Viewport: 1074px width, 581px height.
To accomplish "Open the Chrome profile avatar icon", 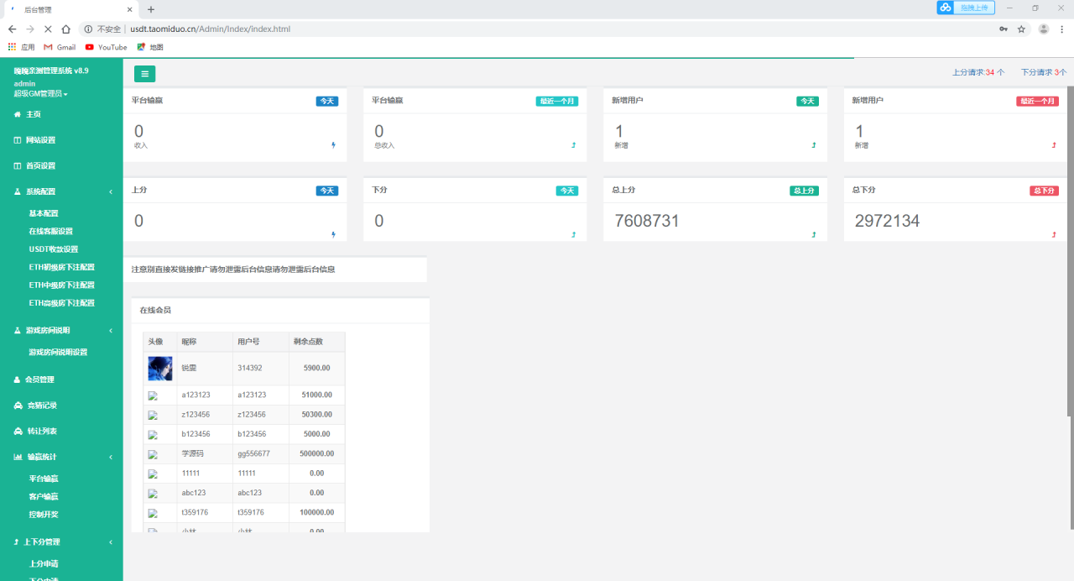I will pyautogui.click(x=1043, y=29).
